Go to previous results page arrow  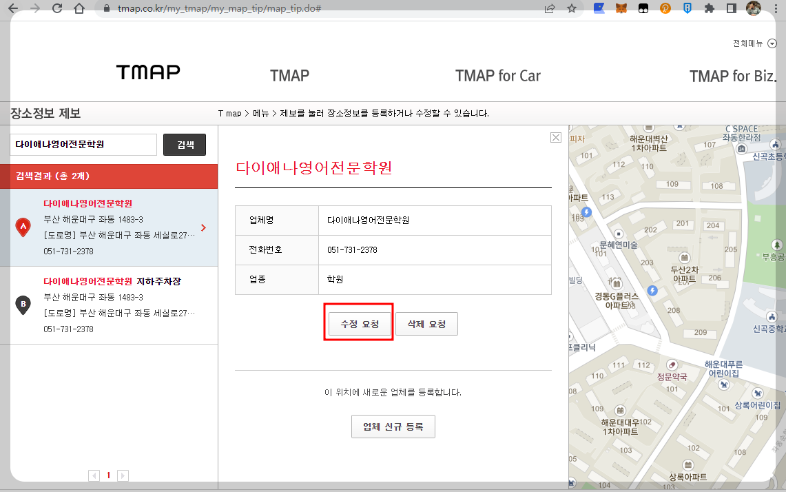point(94,475)
